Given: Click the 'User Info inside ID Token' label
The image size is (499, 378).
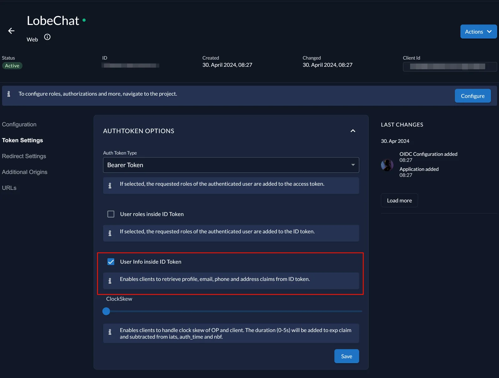Looking at the screenshot, I should tap(151, 262).
